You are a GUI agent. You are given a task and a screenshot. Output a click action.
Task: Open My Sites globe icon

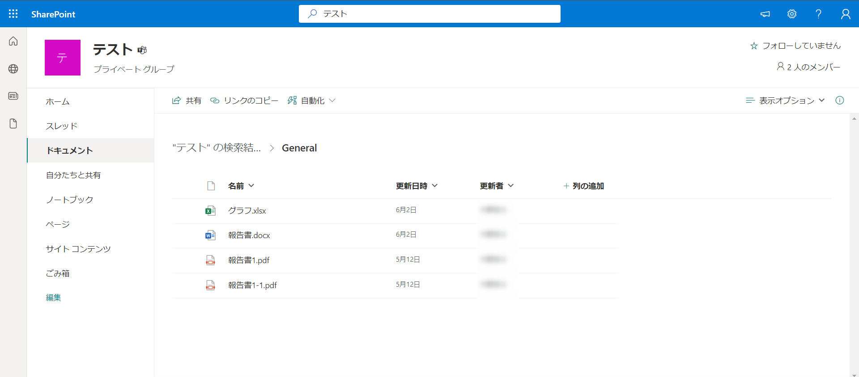tap(13, 69)
